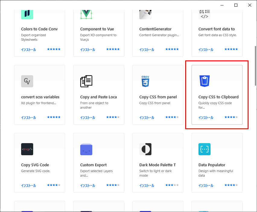Click the Copy CSS to Clipboard blue icon
This screenshot has height=212, width=257.
pyautogui.click(x=205, y=81)
